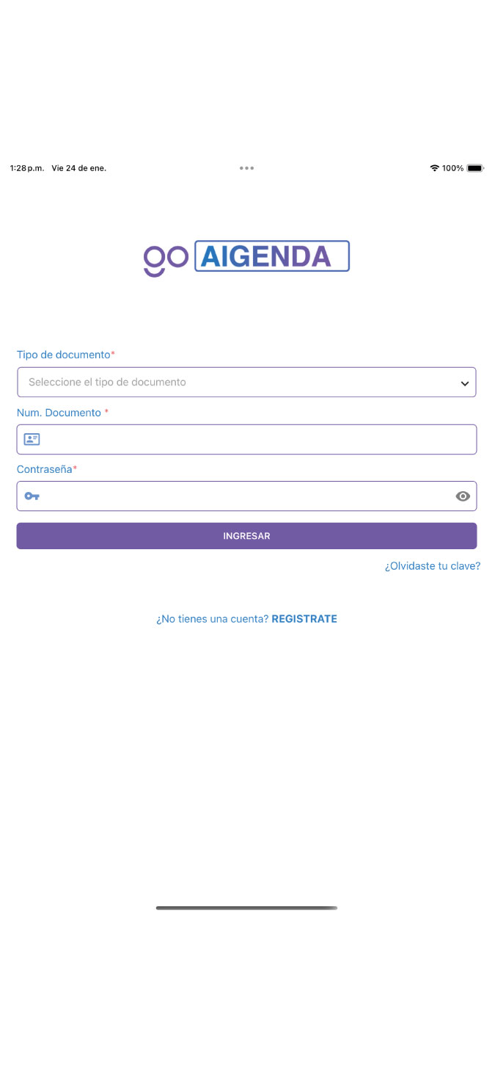
Task: Tap the three-dot multitasking icon
Action: [246, 168]
